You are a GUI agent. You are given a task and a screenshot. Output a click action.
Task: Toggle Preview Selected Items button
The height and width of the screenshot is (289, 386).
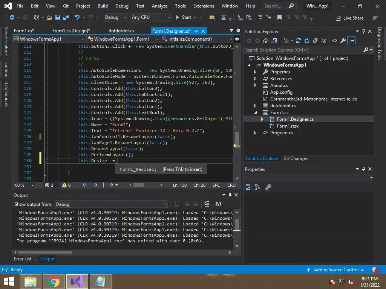351,41
